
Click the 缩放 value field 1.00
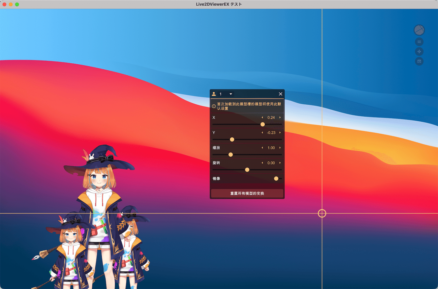coord(271,148)
